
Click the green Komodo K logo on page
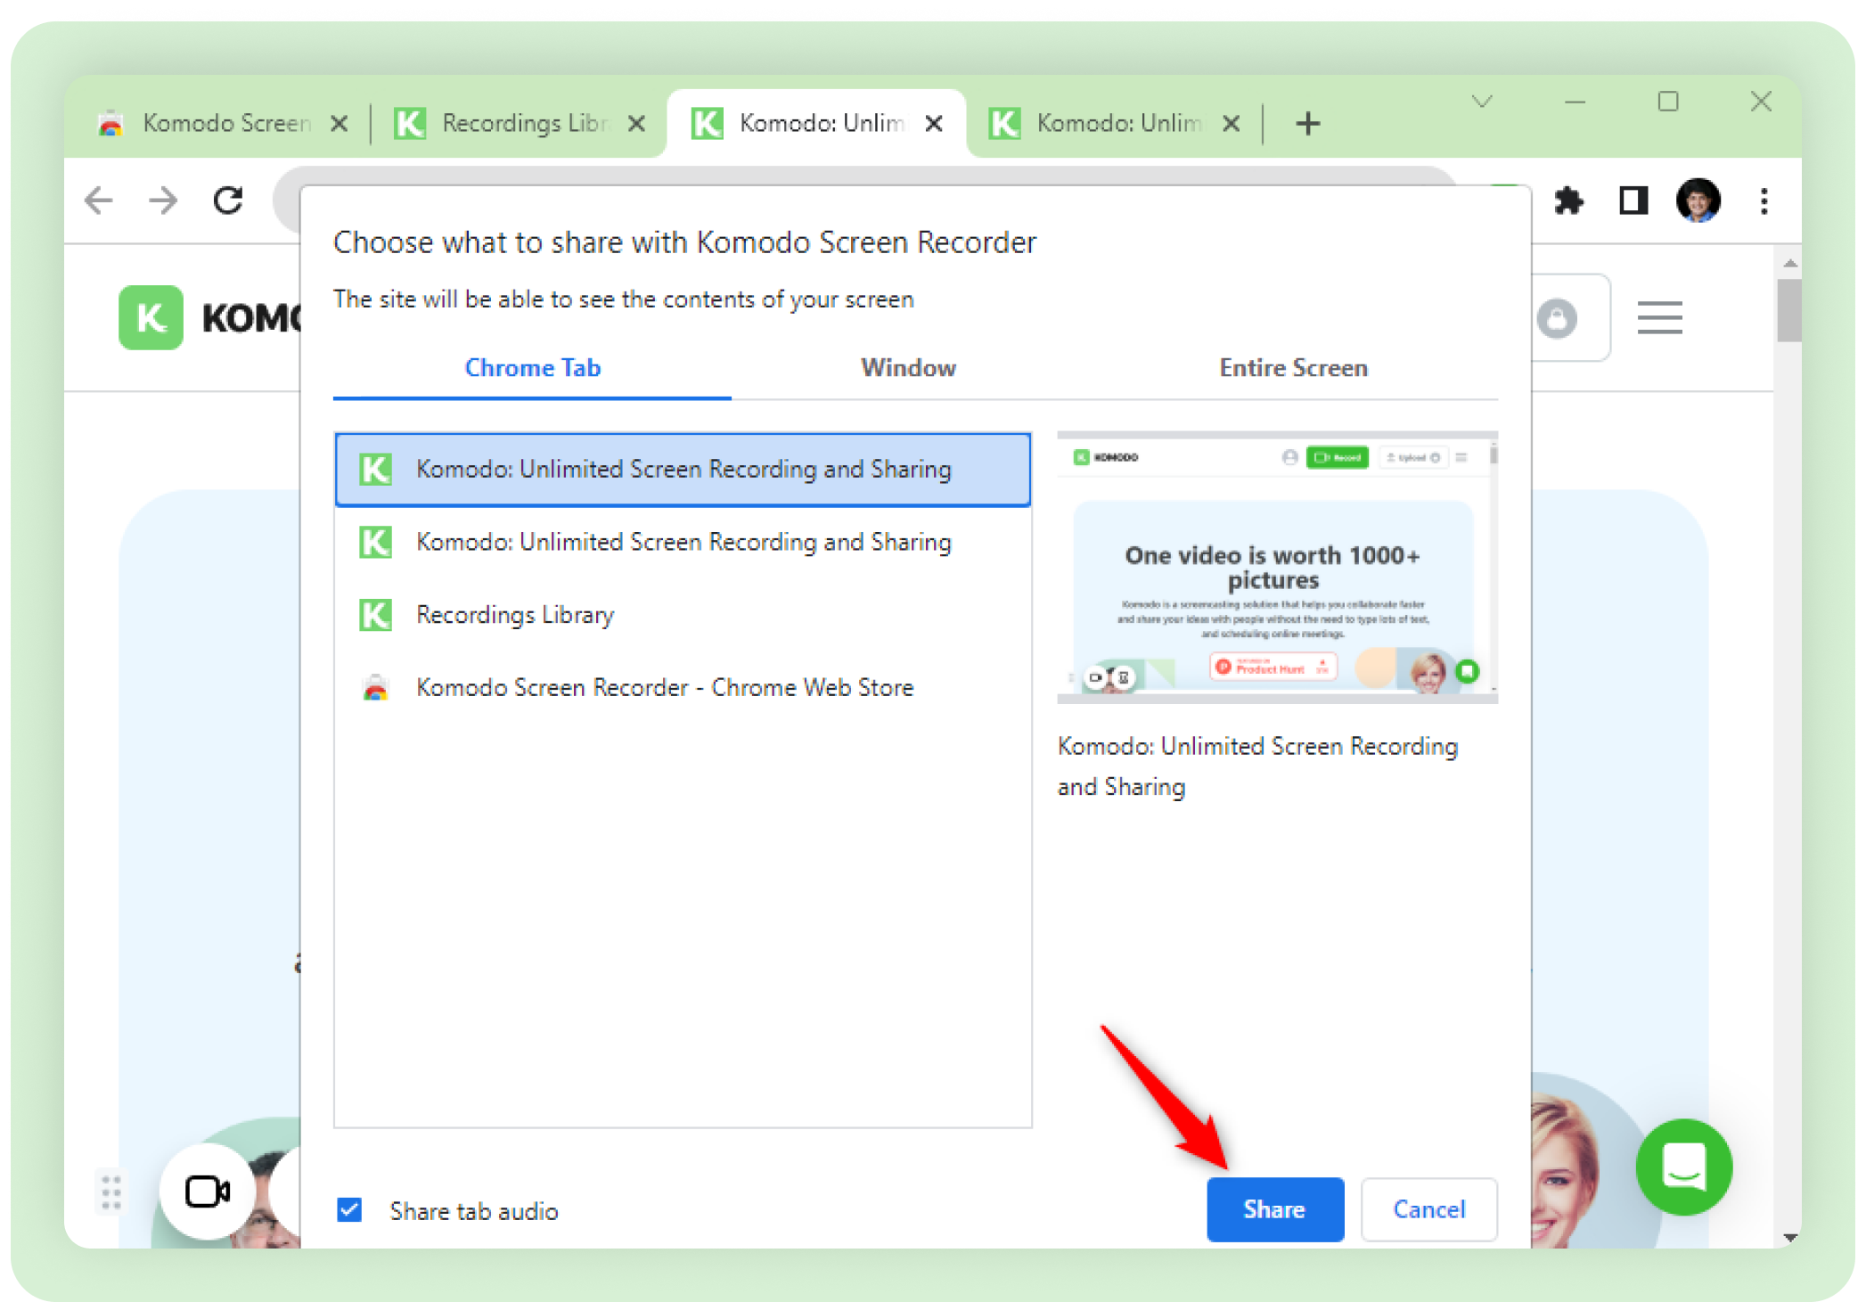coord(151,317)
